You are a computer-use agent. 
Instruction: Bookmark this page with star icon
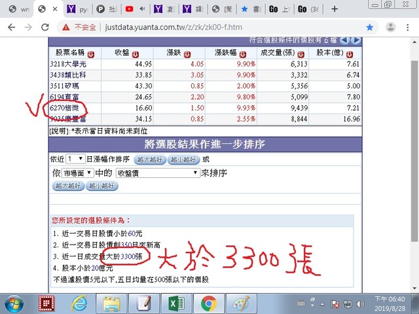370,27
